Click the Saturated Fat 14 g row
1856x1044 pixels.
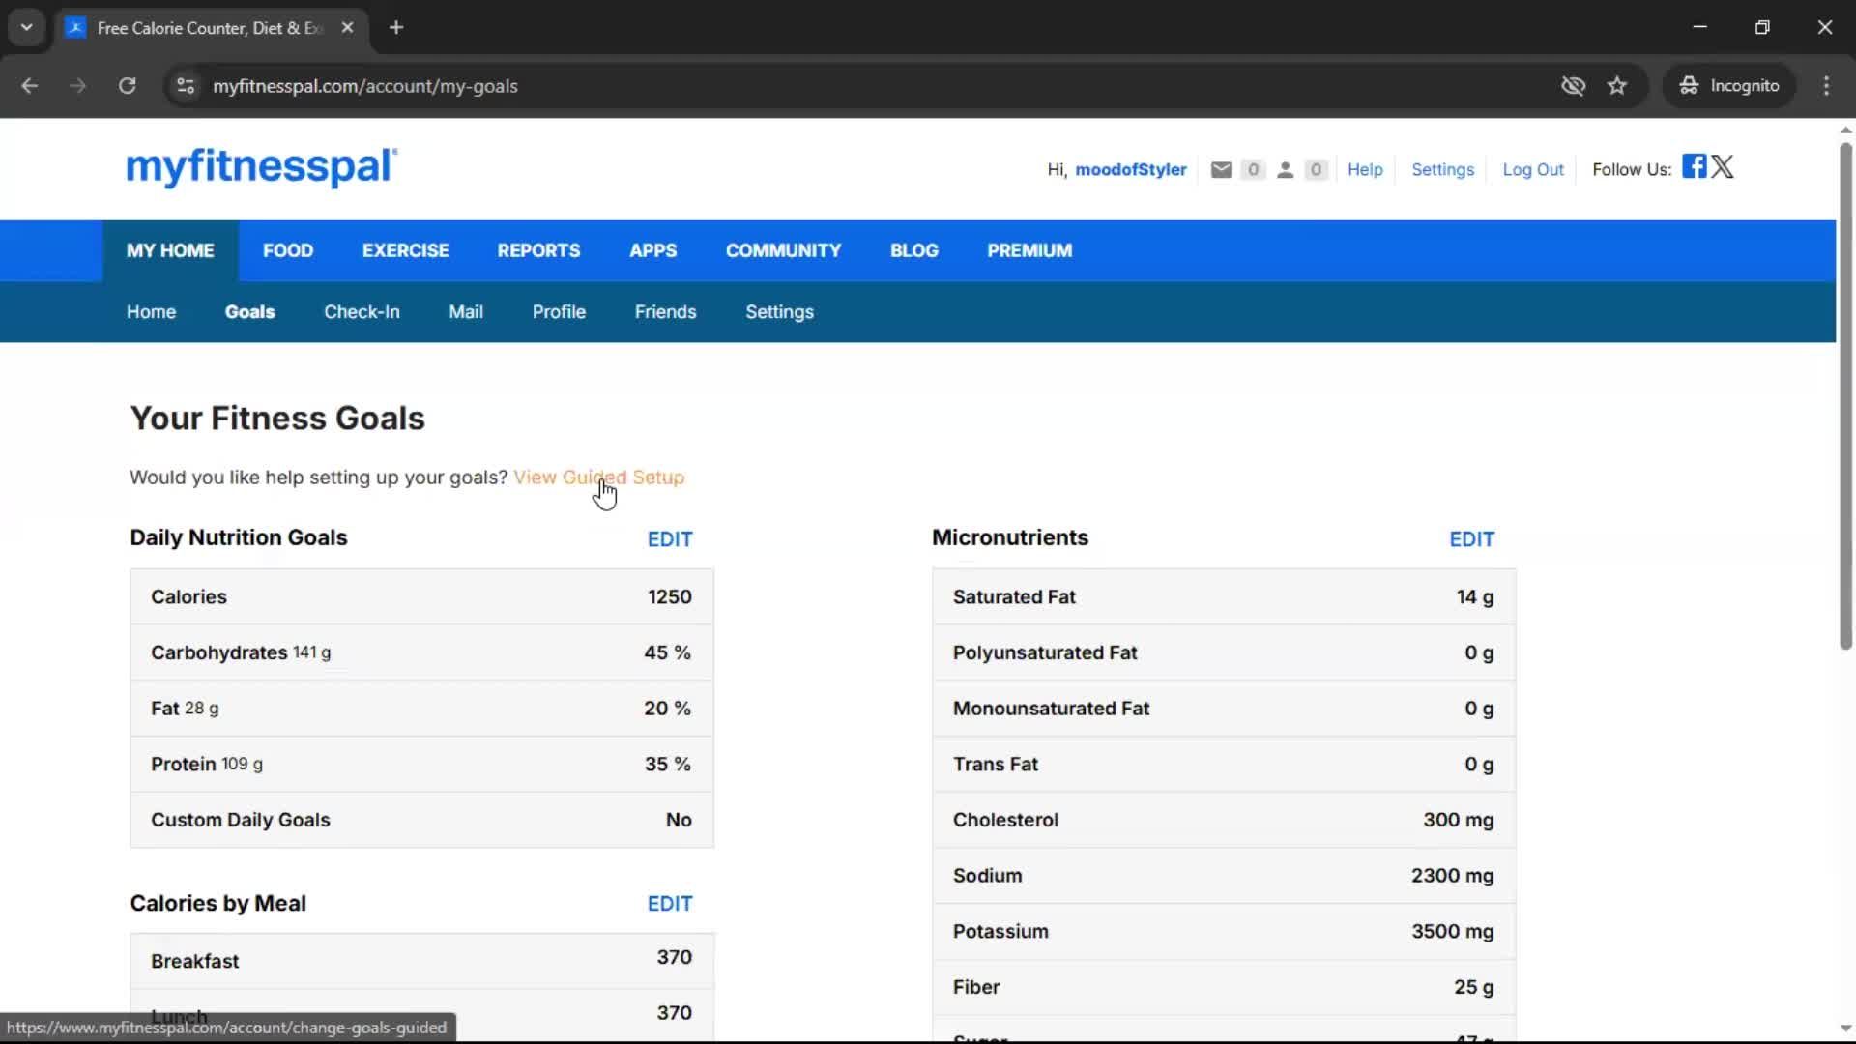[x=1223, y=597]
